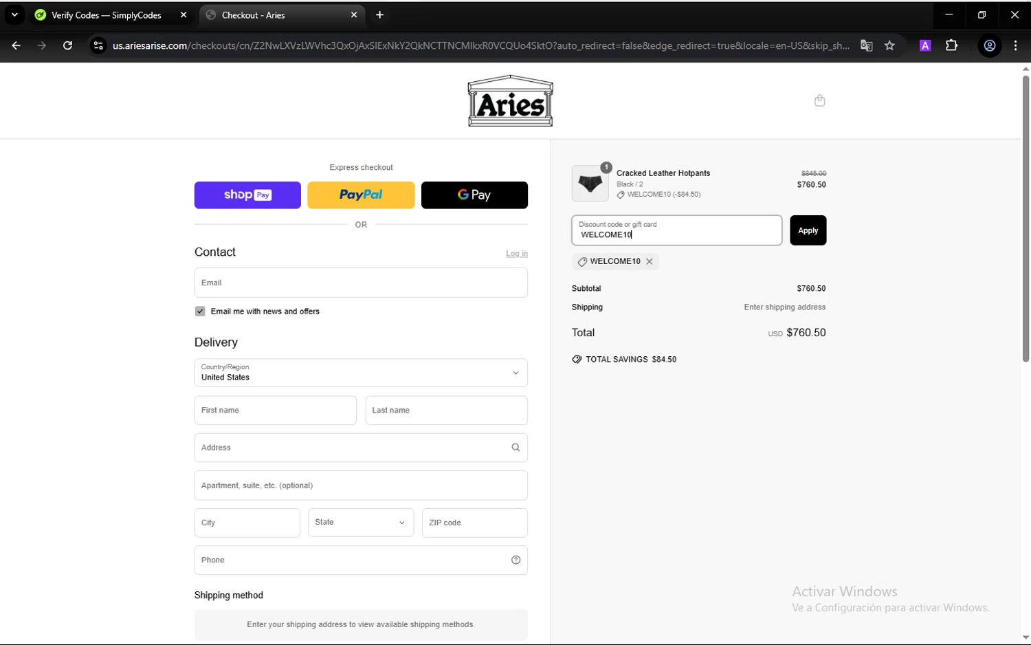Viewport: 1031px width, 645px height.
Task: Open the shopping bag cart icon
Action: [819, 100]
